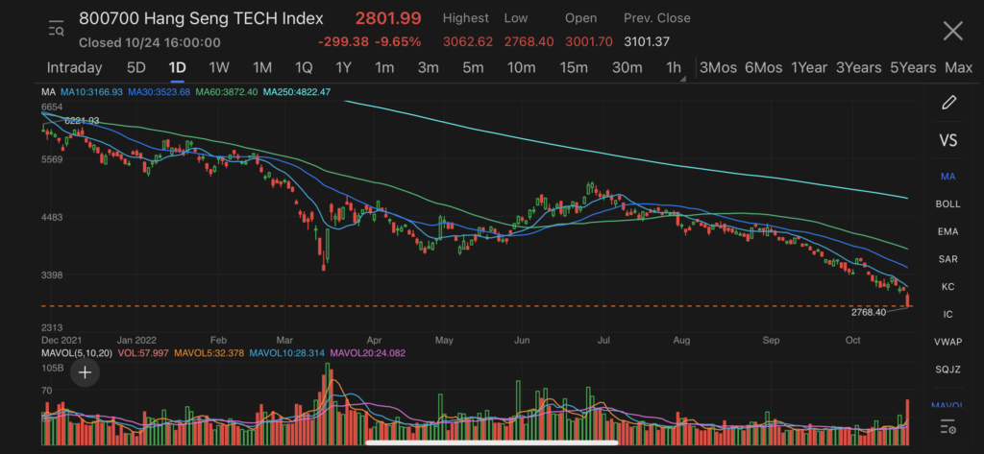
Task: Click the 2768.40 low price chart label
Action: pos(869,312)
